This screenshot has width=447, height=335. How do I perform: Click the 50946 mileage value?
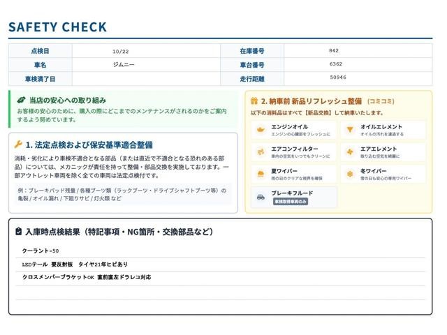[338, 77]
